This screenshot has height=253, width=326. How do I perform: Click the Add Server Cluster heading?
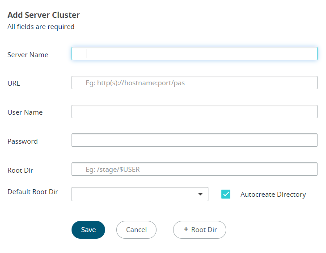click(x=43, y=15)
